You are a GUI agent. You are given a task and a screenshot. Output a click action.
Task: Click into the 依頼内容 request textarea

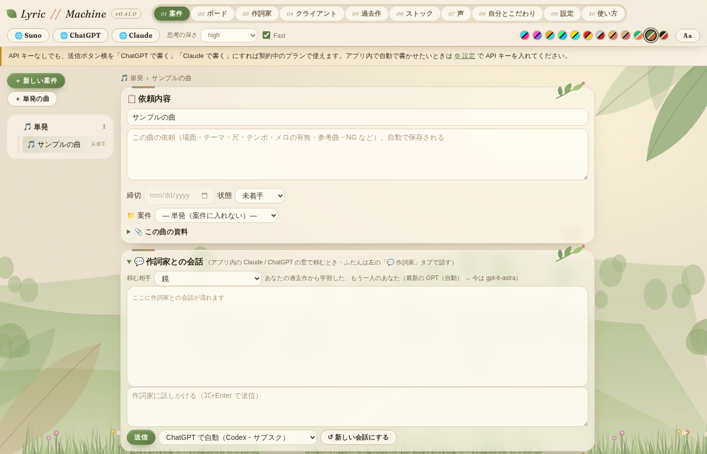click(x=358, y=154)
